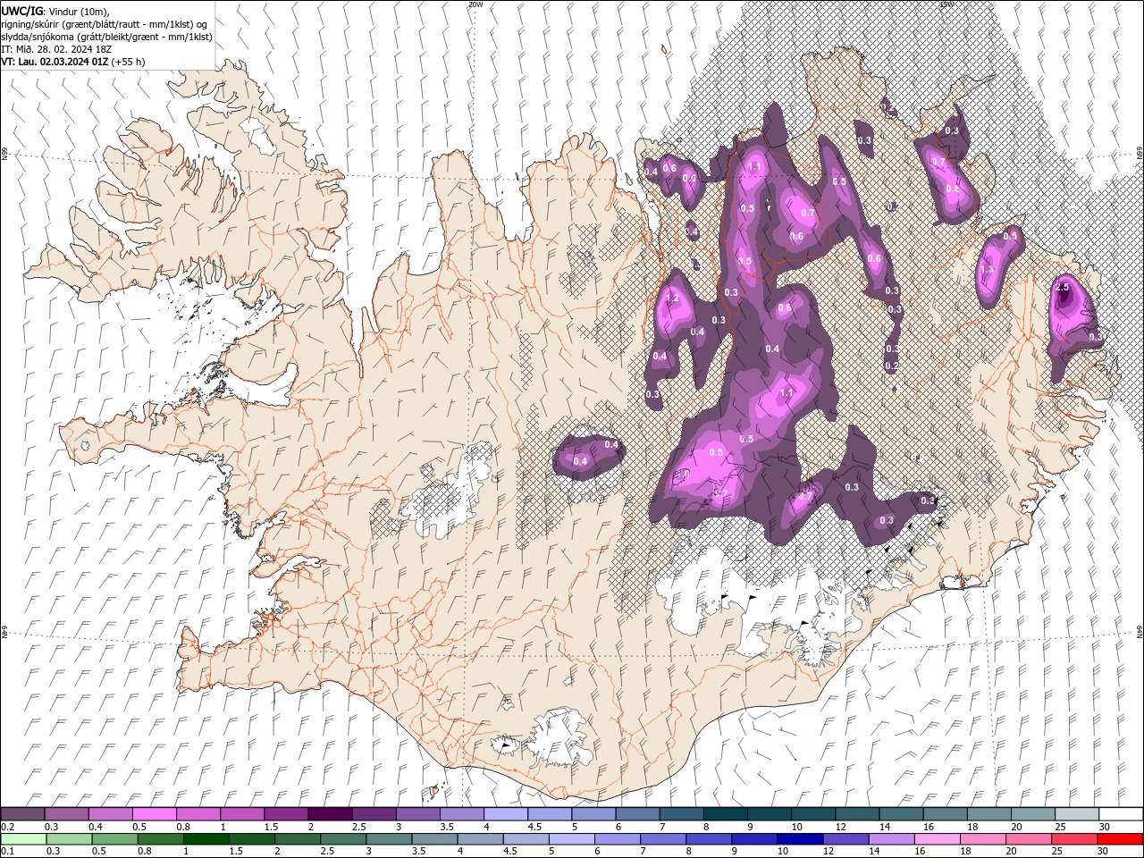Select the 'rigning/skúrir' legend description line

104,24
